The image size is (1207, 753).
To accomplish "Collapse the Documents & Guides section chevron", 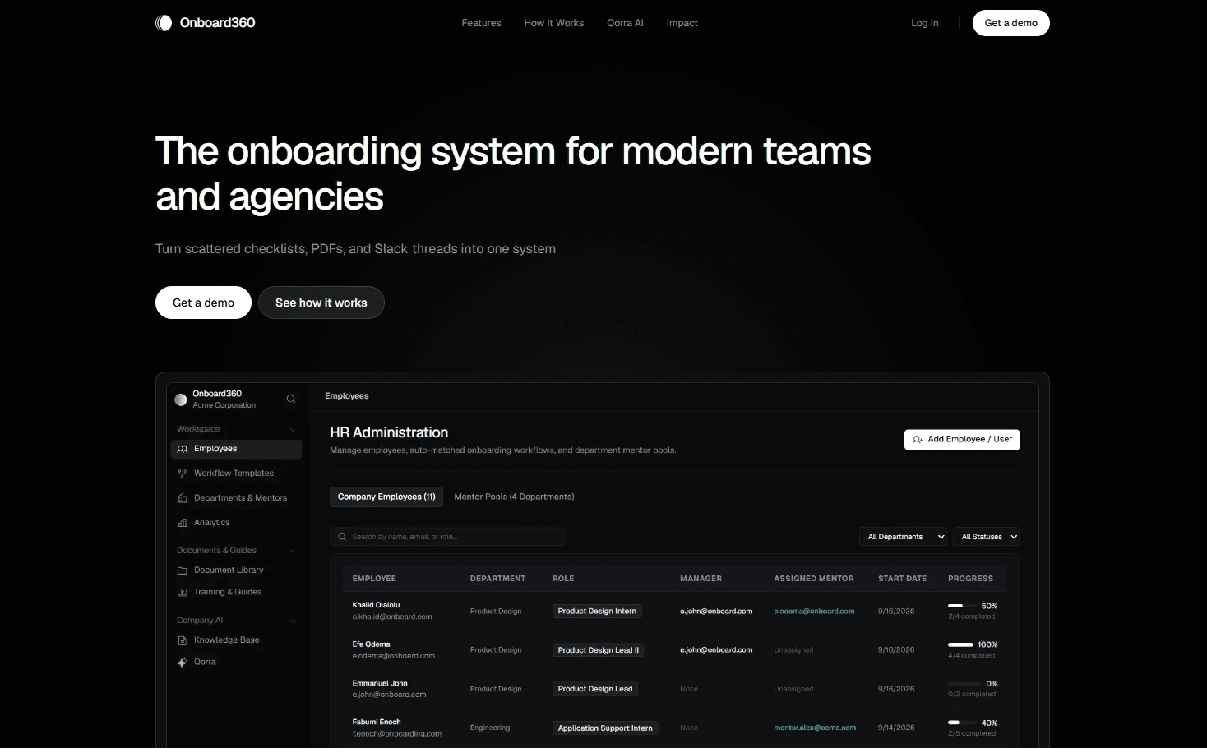I will pos(293,551).
